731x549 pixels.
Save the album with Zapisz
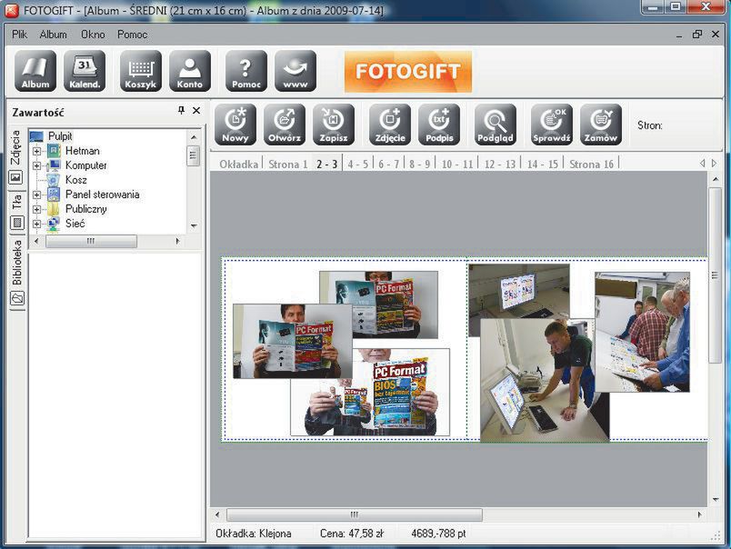[334, 125]
